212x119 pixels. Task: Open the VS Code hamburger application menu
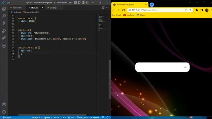[9, 2]
